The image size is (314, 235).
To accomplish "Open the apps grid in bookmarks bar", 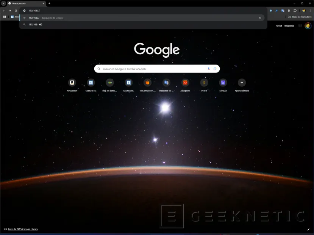I will coord(5,17).
